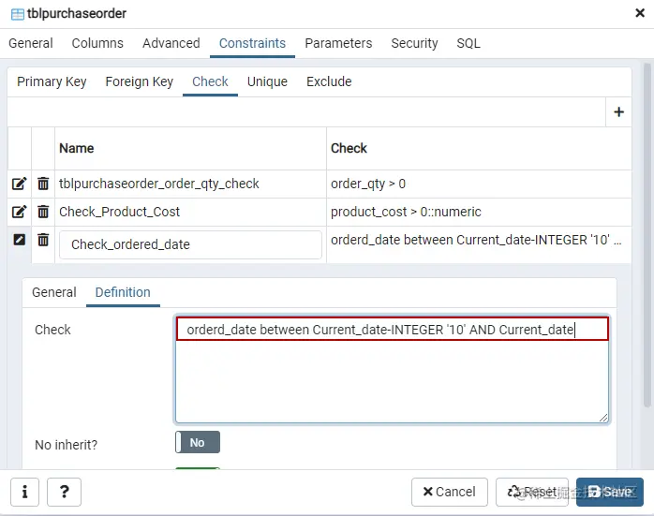Delete the Check_Product_Cost constraint
The height and width of the screenshot is (516, 654).
[43, 212]
